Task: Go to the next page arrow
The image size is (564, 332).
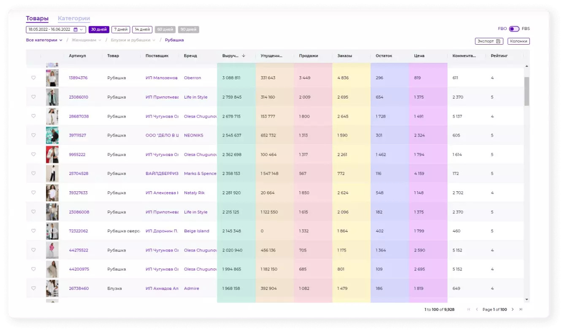Action: click(x=513, y=309)
